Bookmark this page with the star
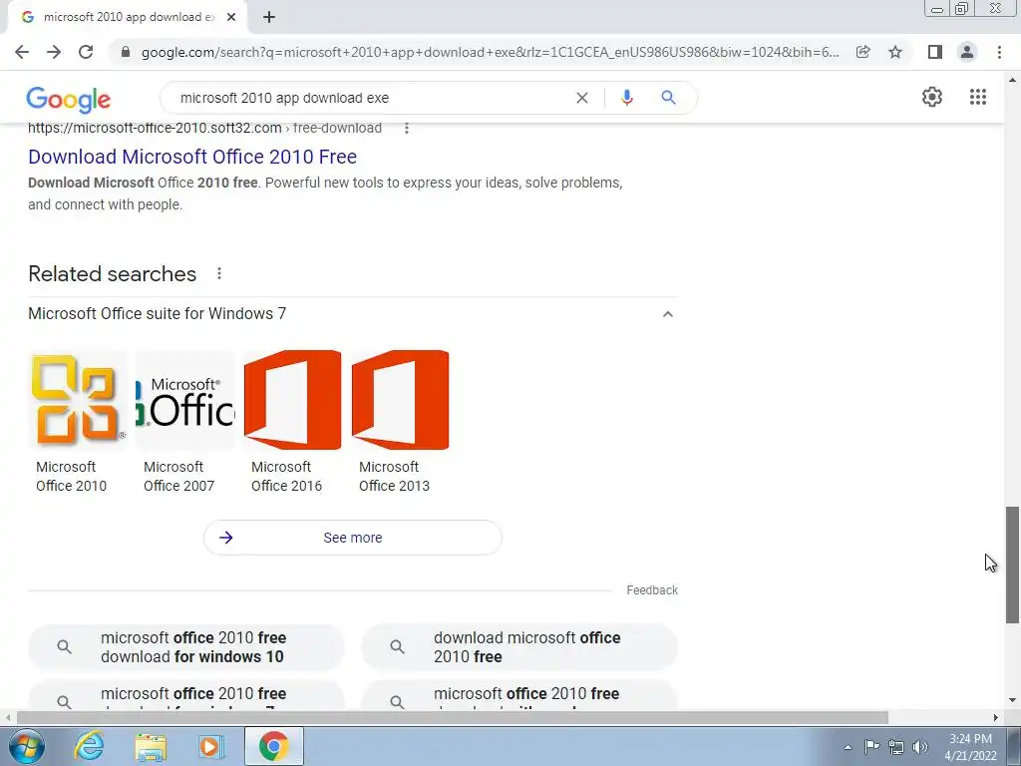The image size is (1021, 766). click(895, 52)
